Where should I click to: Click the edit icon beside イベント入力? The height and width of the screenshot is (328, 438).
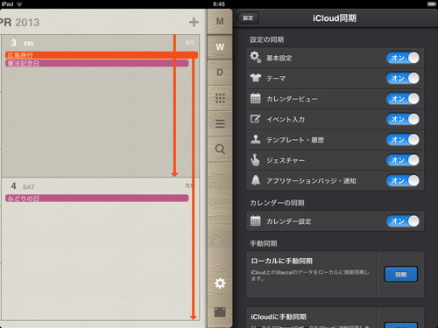pos(256,119)
